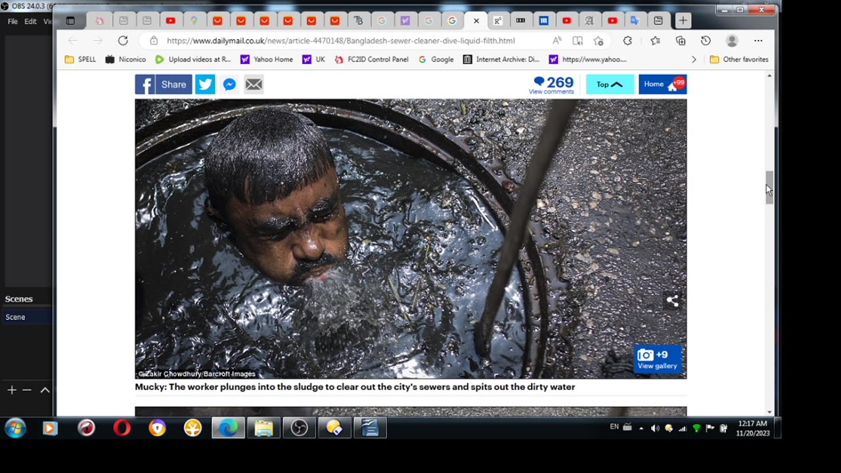Screen dimensions: 841x473
Task: Reload the page with the refresh icon
Action: click(x=123, y=41)
